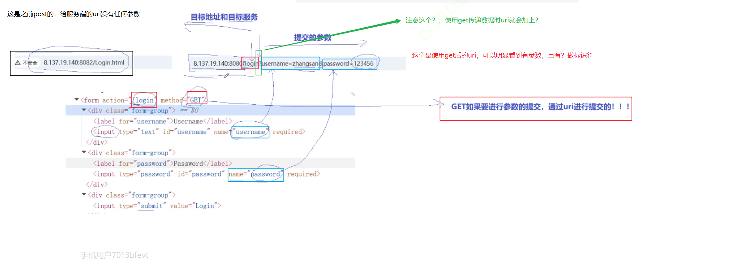Click the not-secure warning icon in the Login.html address bar
The image size is (731, 277).
(18, 63)
